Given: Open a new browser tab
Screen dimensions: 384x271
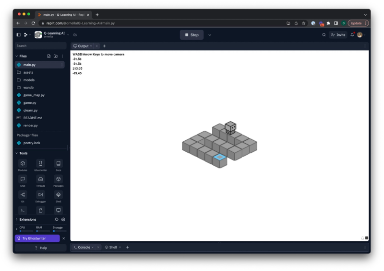Looking at the screenshot, I should point(97,15).
